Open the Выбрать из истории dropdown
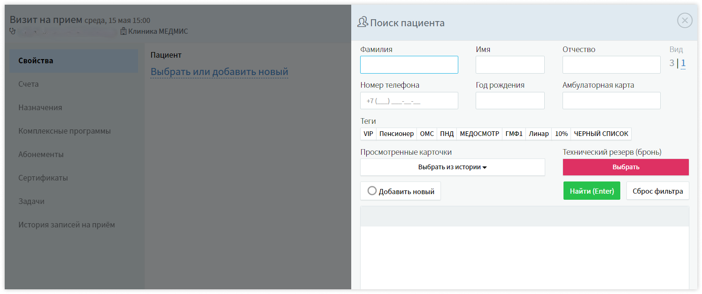This screenshot has width=702, height=294. pos(453,167)
